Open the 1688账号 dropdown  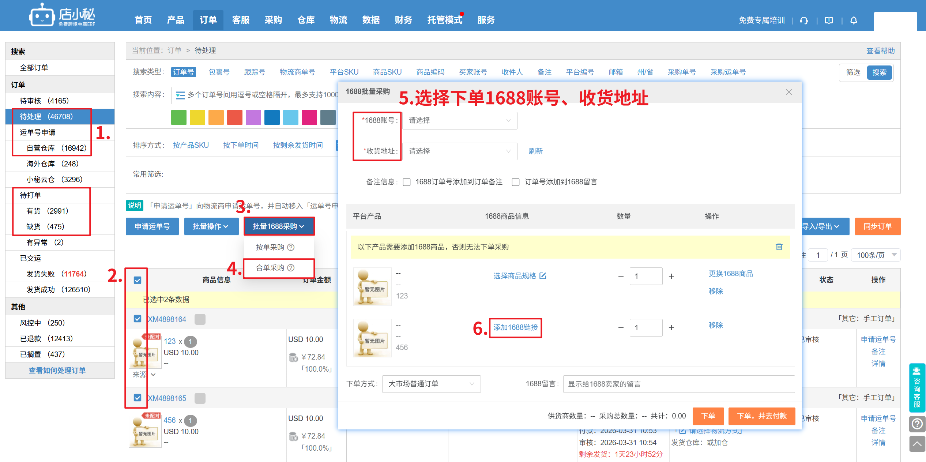click(x=459, y=121)
